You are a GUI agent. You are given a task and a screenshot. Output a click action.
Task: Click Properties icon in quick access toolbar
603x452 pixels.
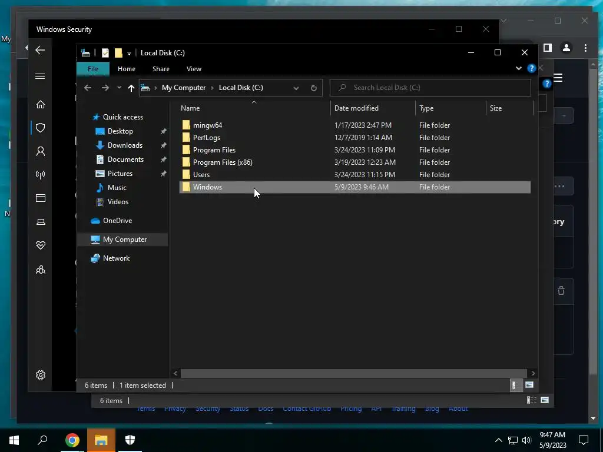(x=105, y=53)
